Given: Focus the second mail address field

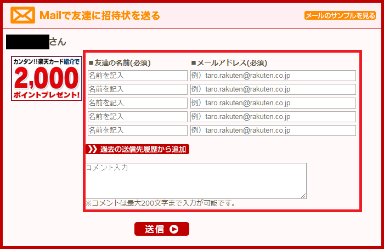Looking at the screenshot, I should (273, 89).
